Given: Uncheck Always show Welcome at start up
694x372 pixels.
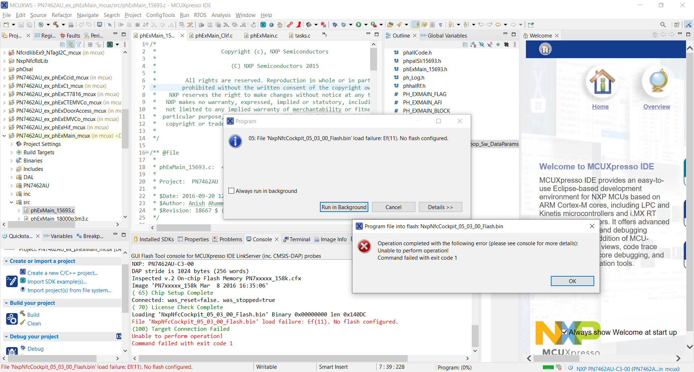Looking at the screenshot, I should click(565, 332).
